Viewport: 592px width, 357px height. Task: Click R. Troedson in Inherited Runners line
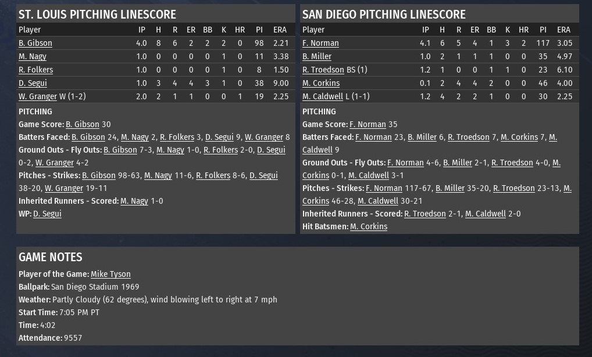(x=425, y=214)
